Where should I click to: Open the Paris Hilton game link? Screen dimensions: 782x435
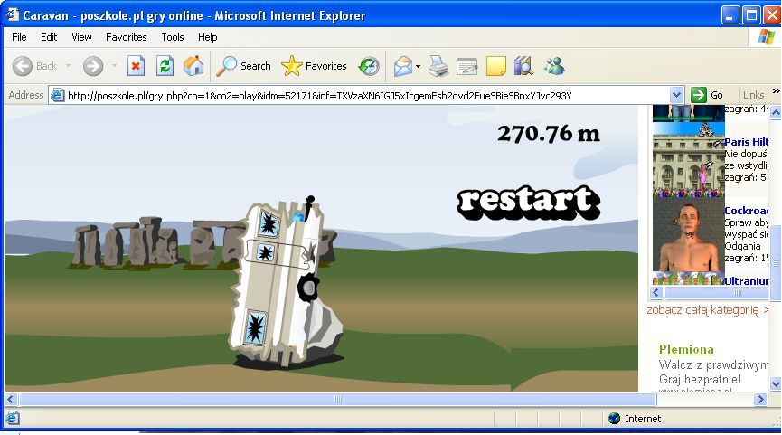tap(746, 142)
